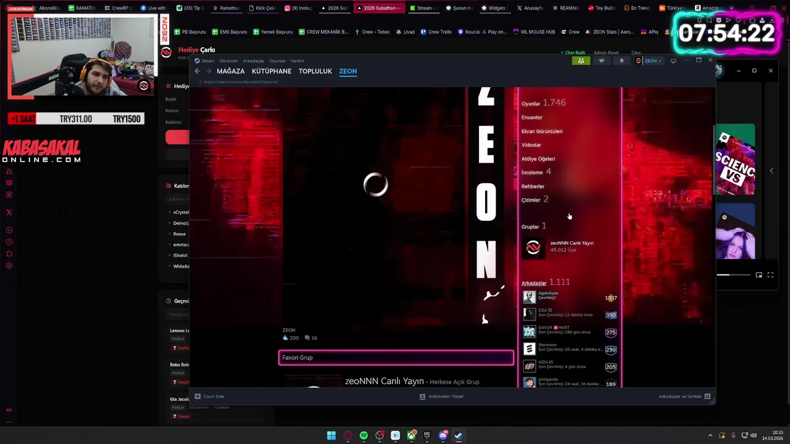Open friend AgainApex's profile

point(548,293)
